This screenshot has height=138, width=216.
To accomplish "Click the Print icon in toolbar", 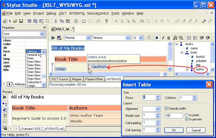I will pos(98,21).
